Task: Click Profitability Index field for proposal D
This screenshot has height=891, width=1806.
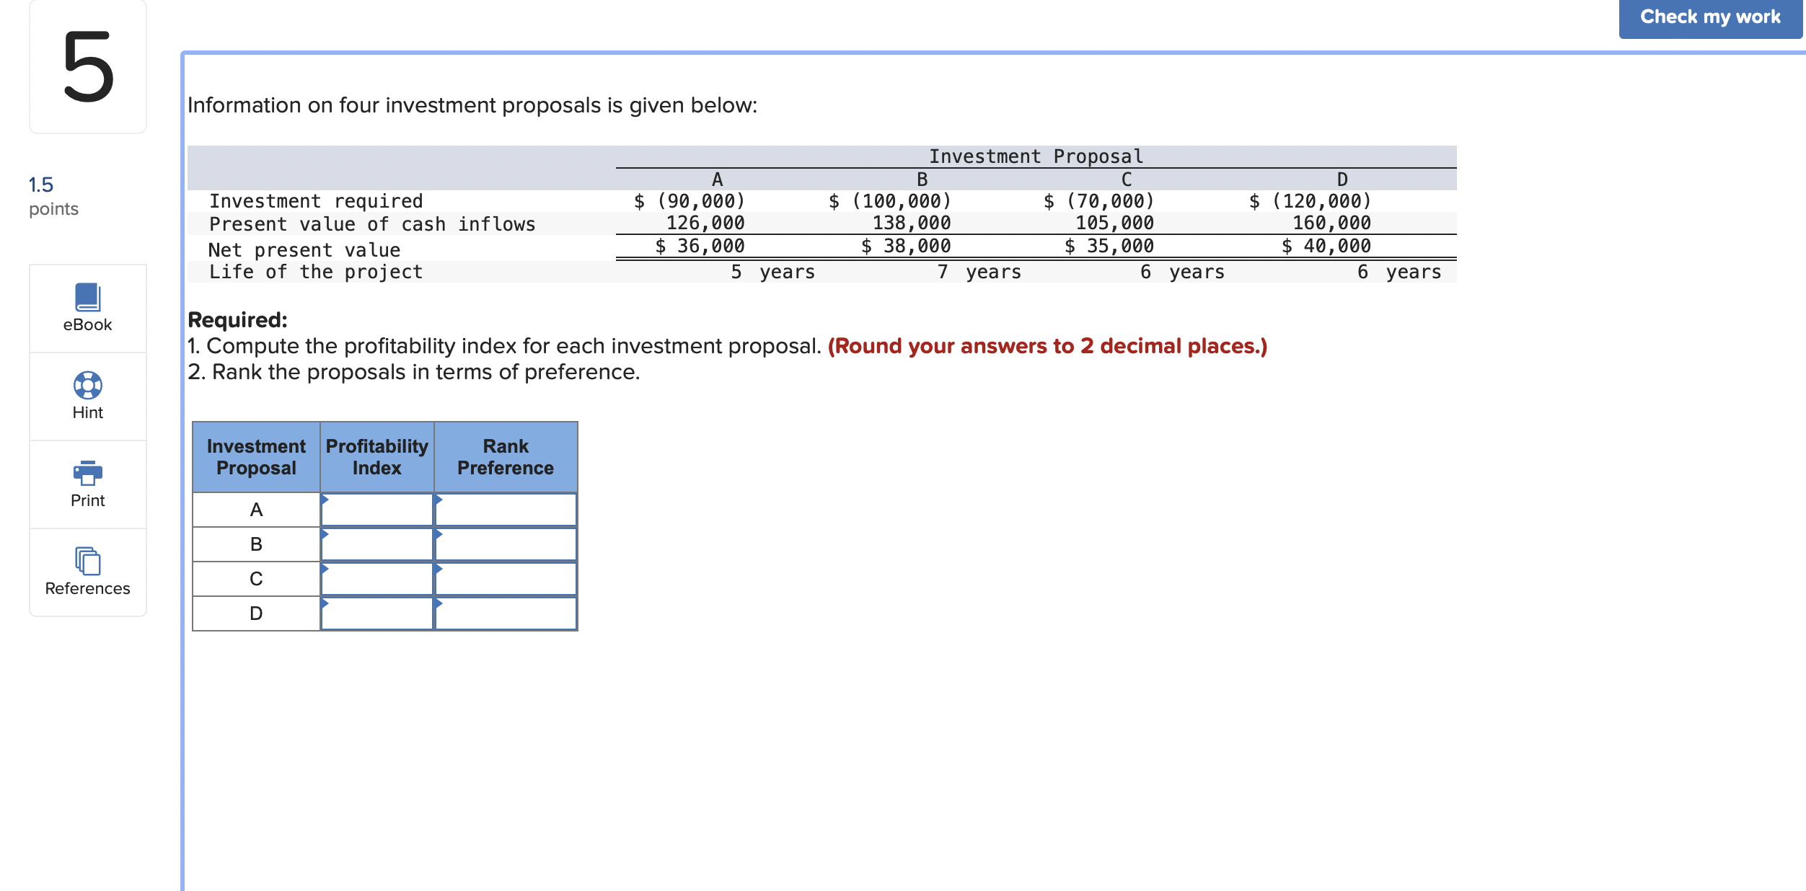Action: pyautogui.click(x=376, y=613)
